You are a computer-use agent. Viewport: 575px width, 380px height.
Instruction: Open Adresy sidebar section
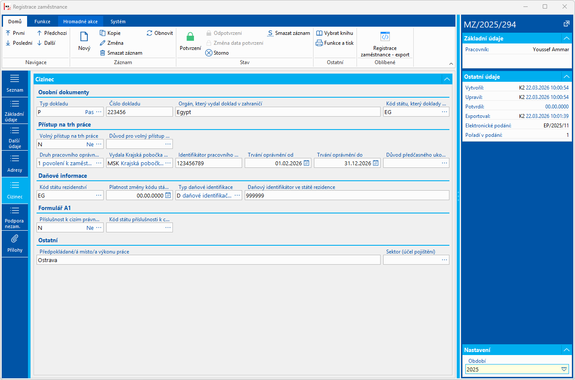tap(15, 164)
